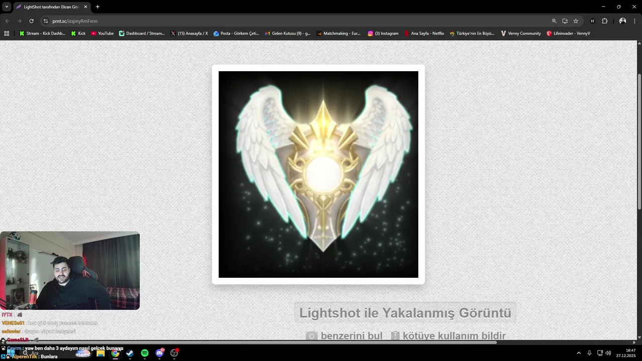Open Matchmaking - Eur bookmark

point(339,34)
